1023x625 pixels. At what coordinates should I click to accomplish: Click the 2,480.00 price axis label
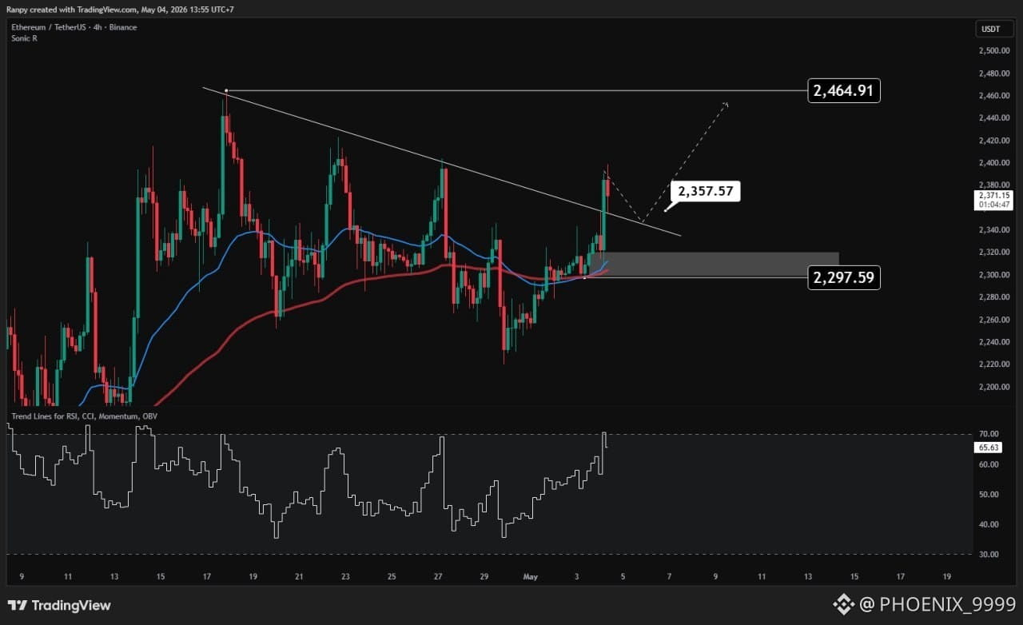[993, 74]
